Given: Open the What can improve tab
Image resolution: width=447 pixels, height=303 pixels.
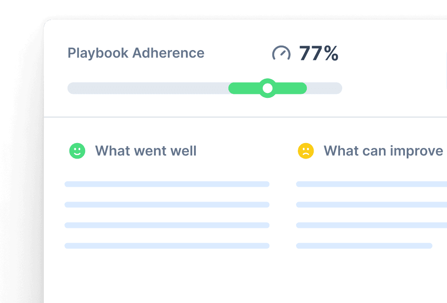Looking at the screenshot, I should pyautogui.click(x=384, y=151).
